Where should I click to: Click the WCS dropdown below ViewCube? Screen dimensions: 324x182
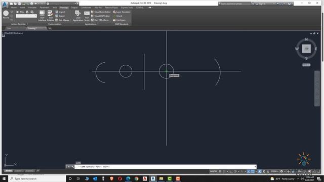click(x=306, y=65)
